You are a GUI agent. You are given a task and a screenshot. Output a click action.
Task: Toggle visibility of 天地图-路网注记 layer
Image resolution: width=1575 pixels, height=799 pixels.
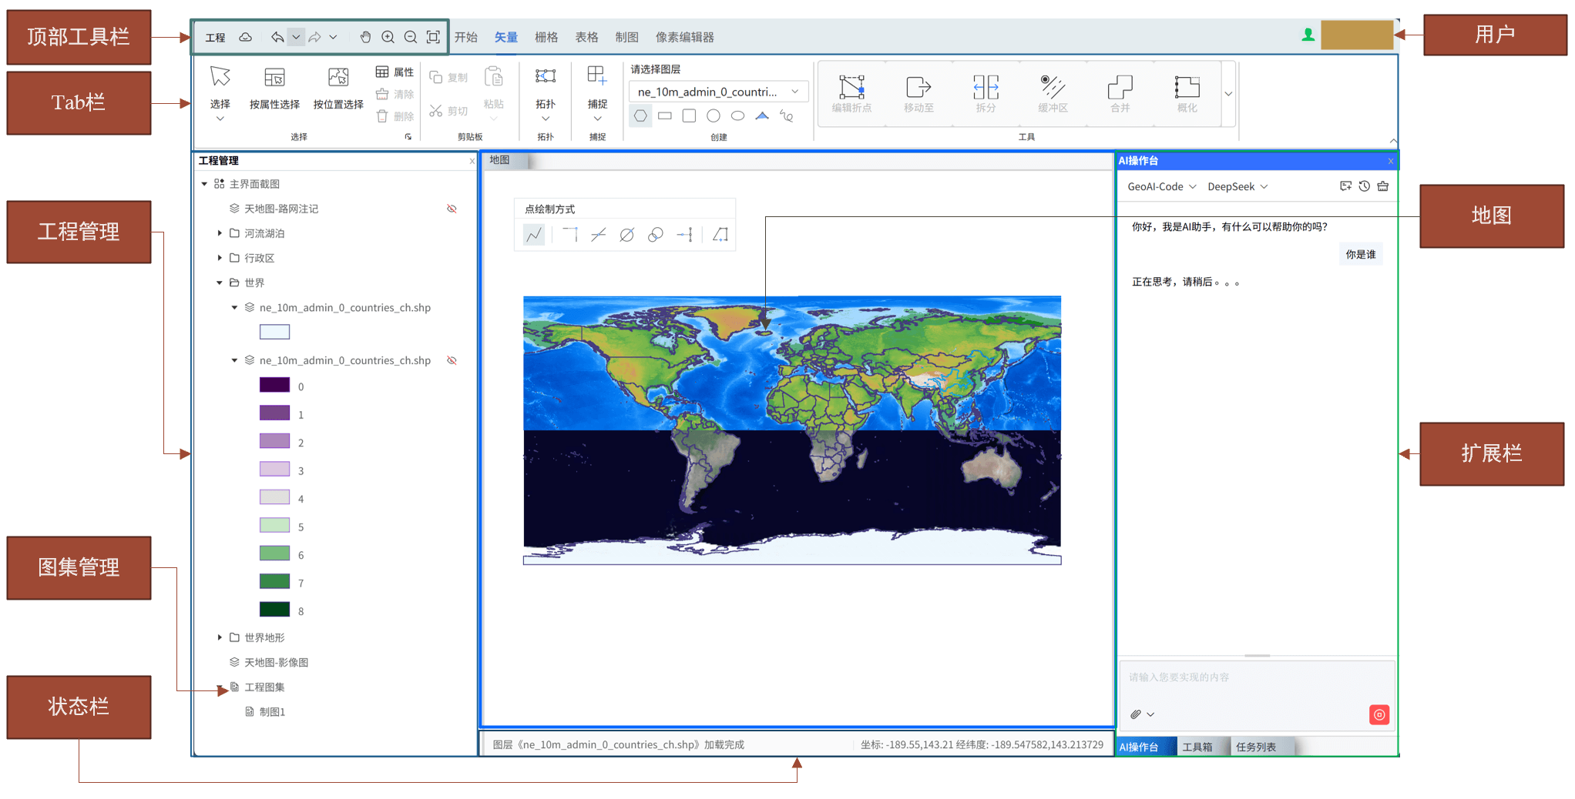coord(452,209)
